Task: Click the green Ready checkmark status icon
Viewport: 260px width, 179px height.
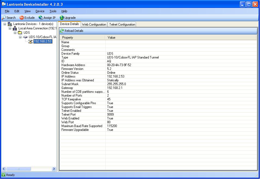Action: 4,175
